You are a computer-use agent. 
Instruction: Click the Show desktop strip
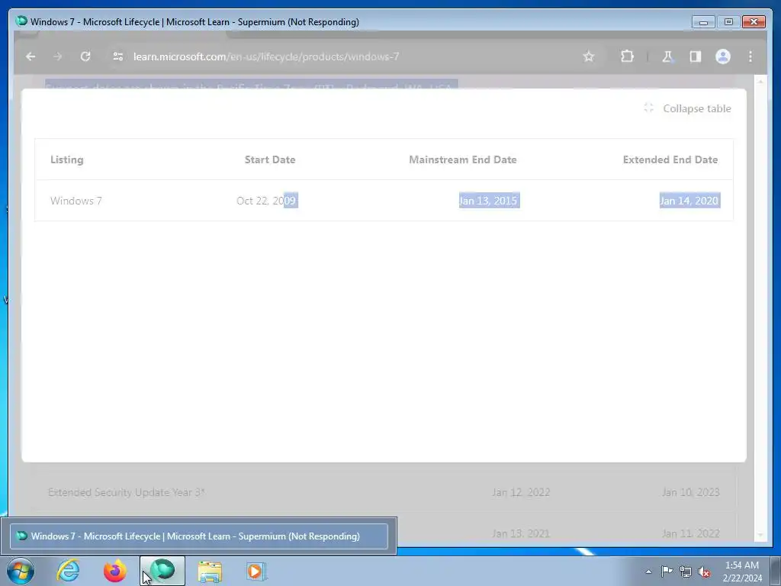(776, 571)
